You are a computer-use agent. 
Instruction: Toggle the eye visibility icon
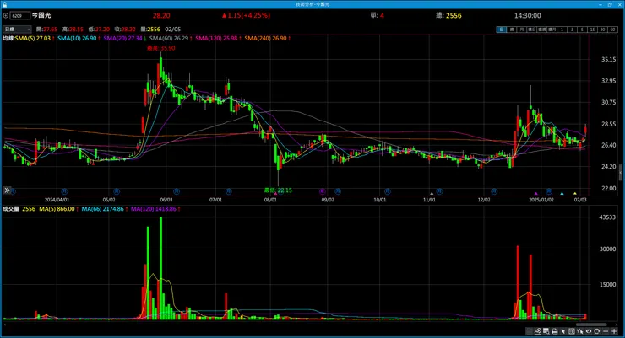click(x=589, y=331)
